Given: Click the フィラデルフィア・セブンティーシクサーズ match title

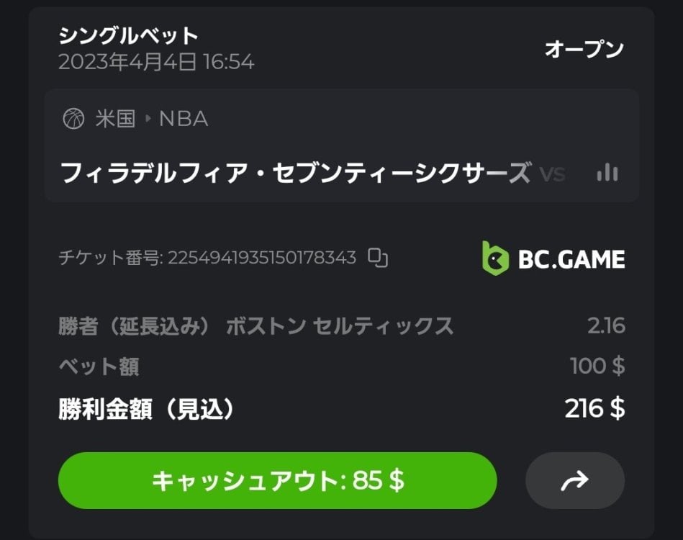Looking at the screenshot, I should pyautogui.click(x=294, y=173).
